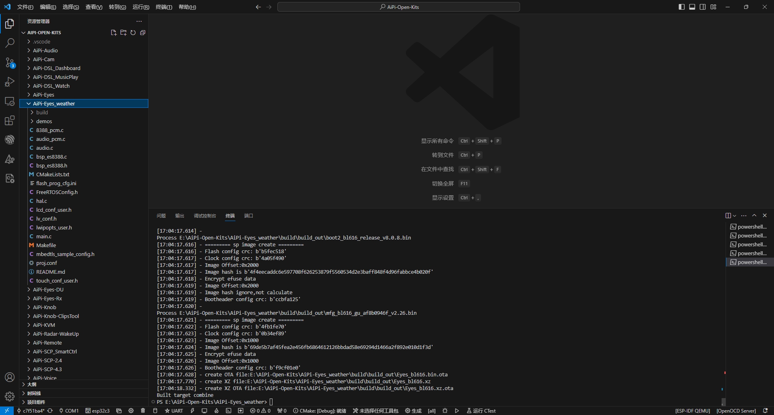
Task: Open the Source Control view
Action: 10,62
